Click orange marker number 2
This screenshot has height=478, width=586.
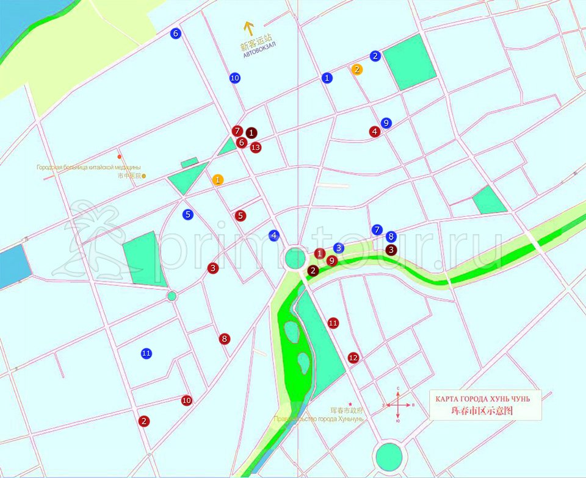pyautogui.click(x=357, y=69)
